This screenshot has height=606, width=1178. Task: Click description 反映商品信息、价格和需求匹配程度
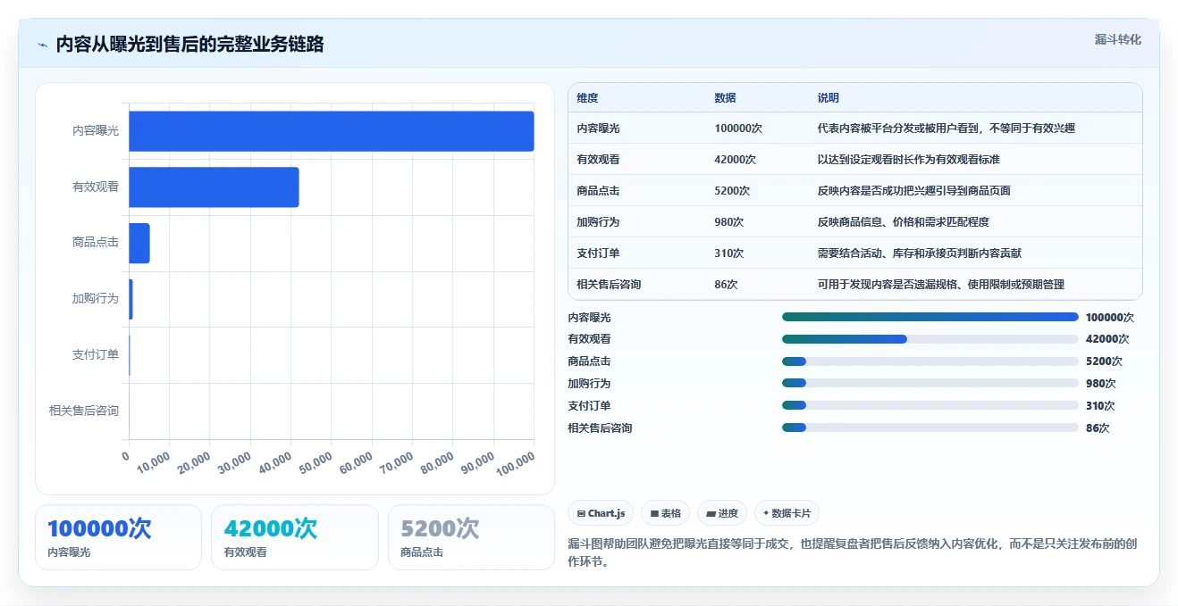pyautogui.click(x=903, y=222)
